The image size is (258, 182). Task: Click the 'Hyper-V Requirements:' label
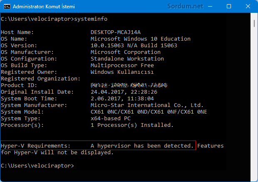coord(35,146)
